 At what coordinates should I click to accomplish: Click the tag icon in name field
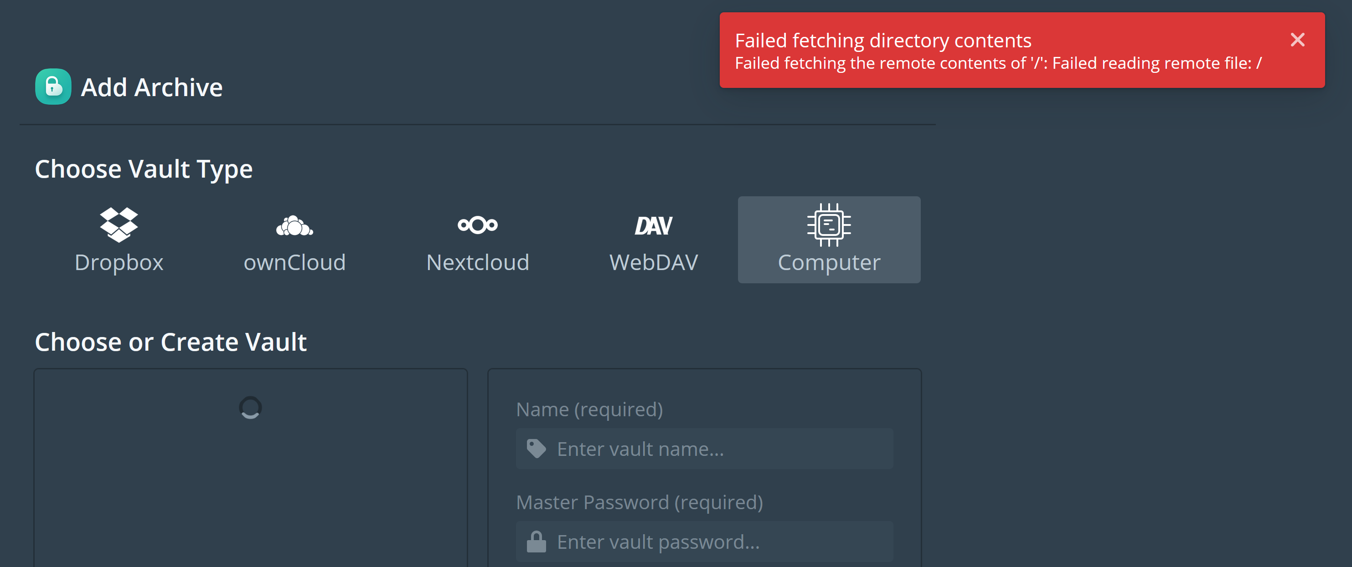[x=536, y=449]
